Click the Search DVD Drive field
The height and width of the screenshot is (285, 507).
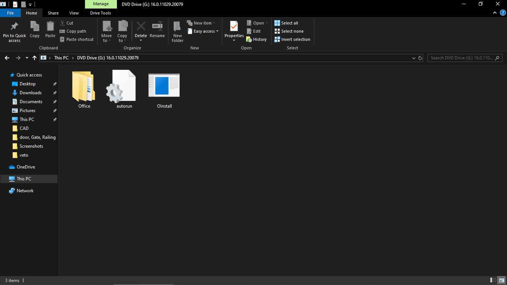click(x=465, y=58)
